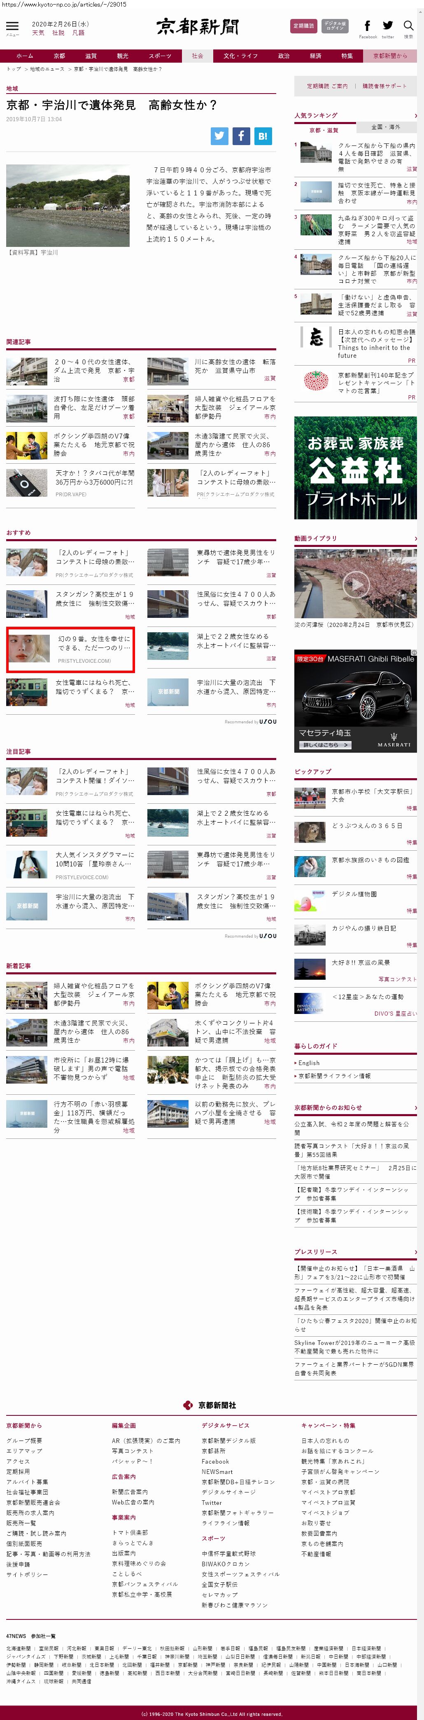Open the 京都新聞から nav tab
The height and width of the screenshot is (1720, 424).
[390, 56]
